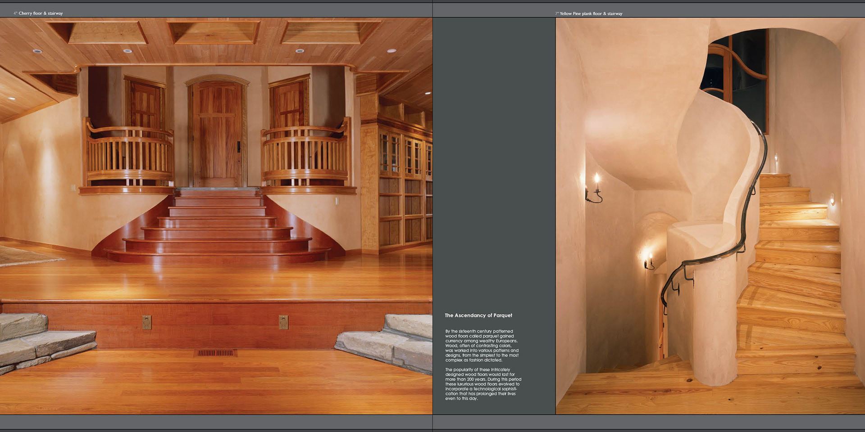Click the paragraph beginning 'By the sixteenth century'
865x432 pixels.
[x=482, y=346]
